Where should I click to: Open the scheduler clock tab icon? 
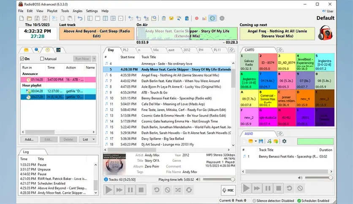(47, 50)
